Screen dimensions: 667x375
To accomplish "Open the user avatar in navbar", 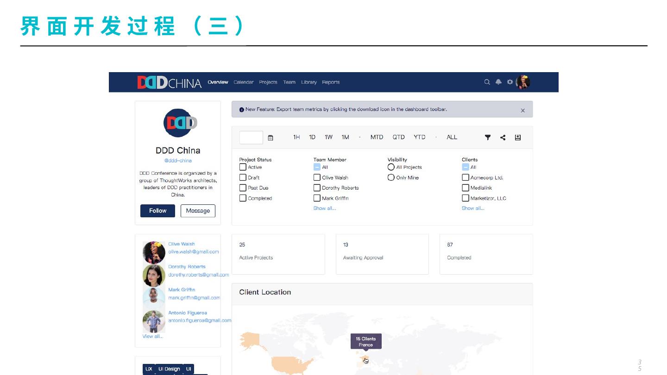I will (x=523, y=82).
